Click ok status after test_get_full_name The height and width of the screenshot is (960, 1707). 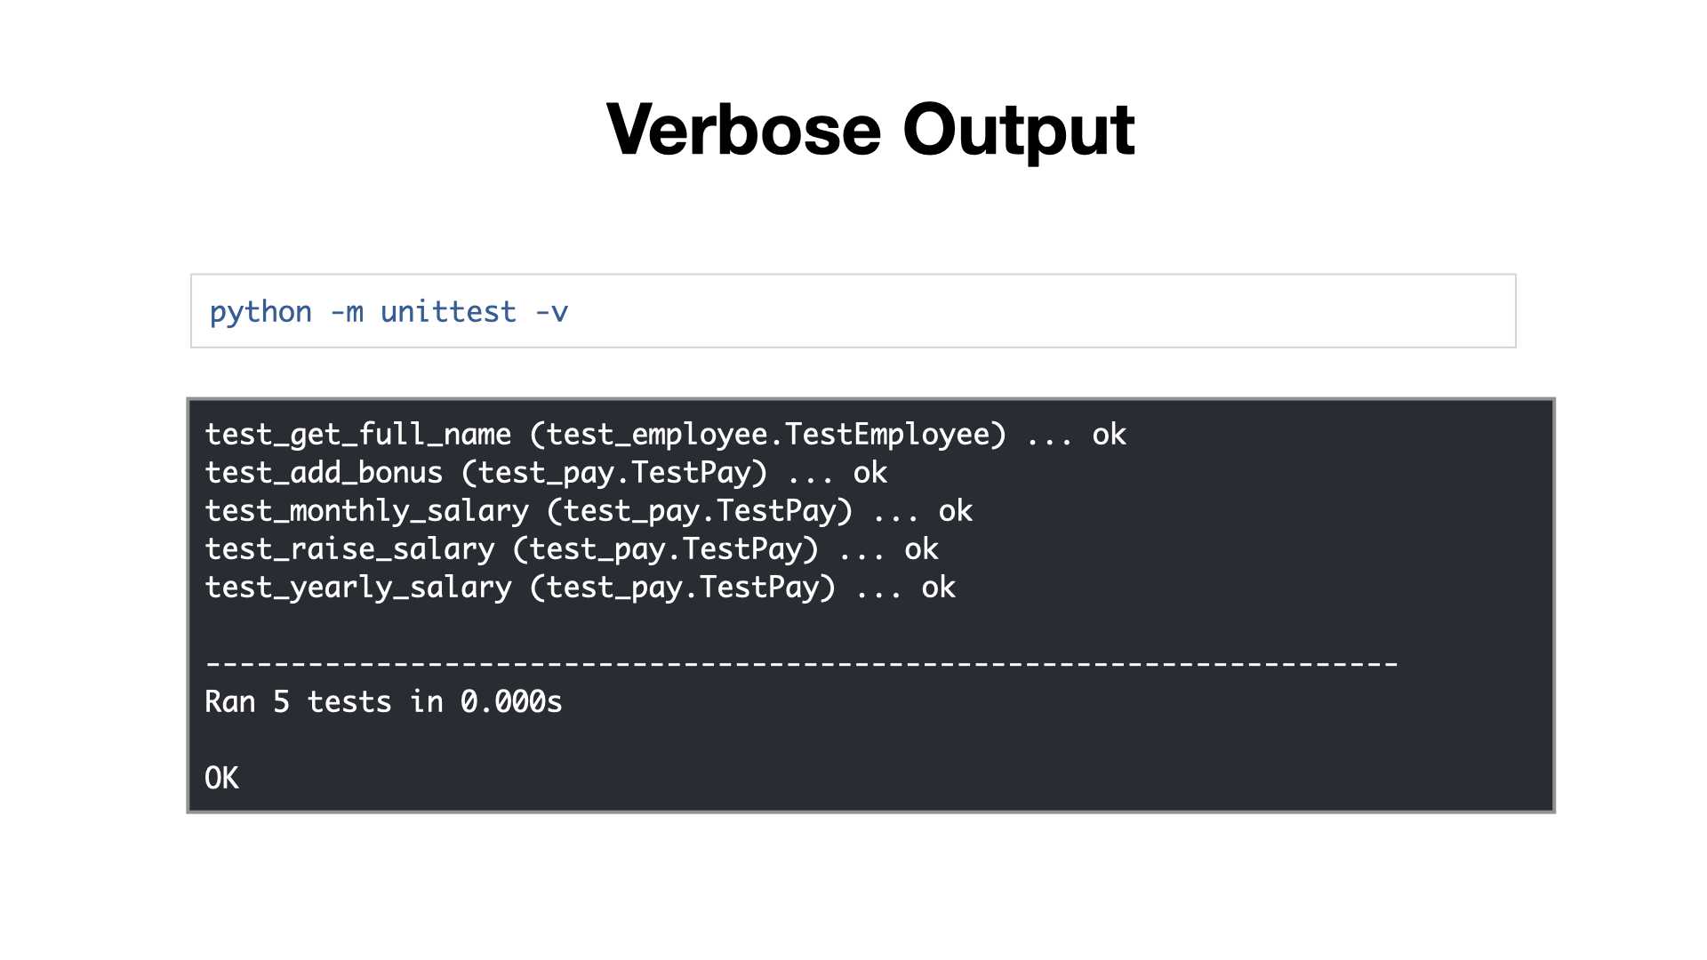[x=1110, y=435]
